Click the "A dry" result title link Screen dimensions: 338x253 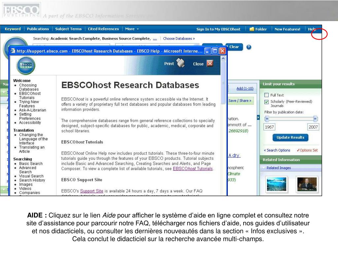pyautogui.click(x=234, y=155)
